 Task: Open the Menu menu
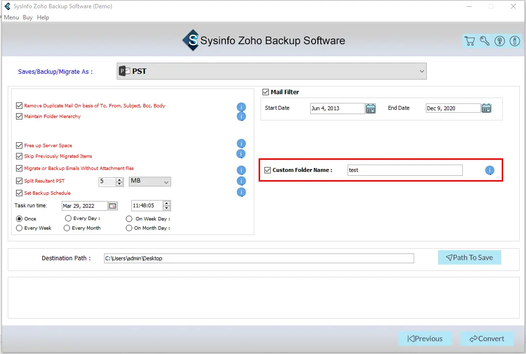pos(11,17)
